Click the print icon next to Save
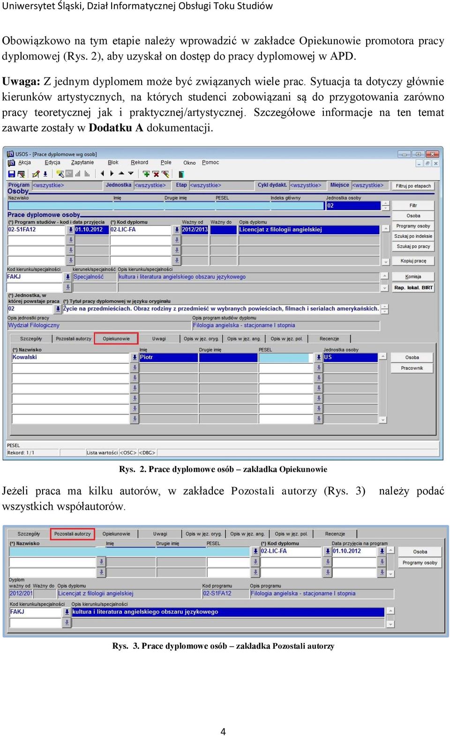This screenshot has height=736, width=450. [x=21, y=174]
